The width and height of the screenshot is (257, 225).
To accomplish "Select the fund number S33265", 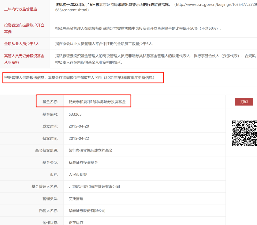I will coord(75,114).
